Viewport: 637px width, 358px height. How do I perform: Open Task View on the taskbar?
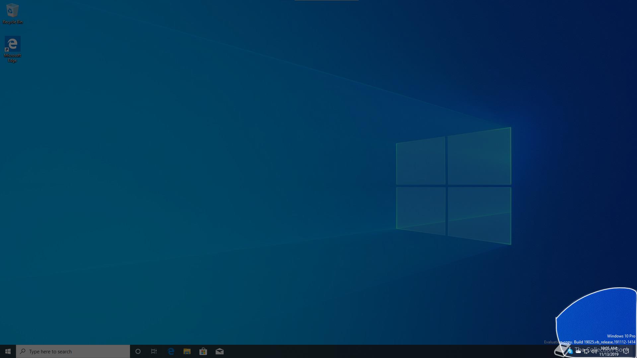click(154, 351)
